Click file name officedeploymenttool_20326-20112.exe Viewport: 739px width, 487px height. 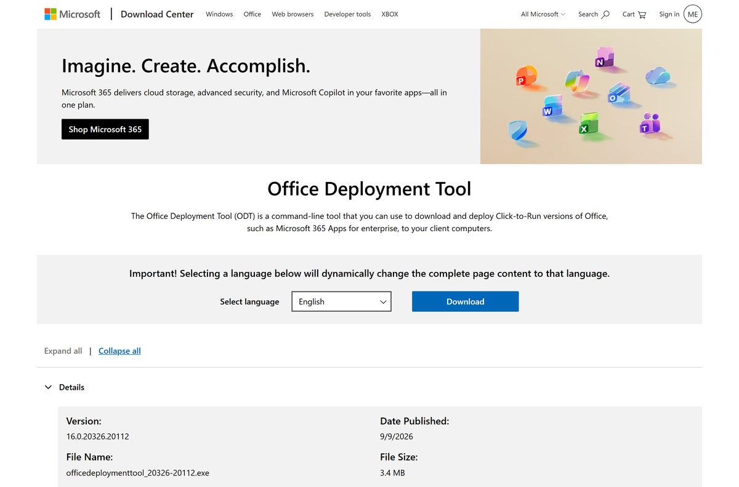click(138, 473)
